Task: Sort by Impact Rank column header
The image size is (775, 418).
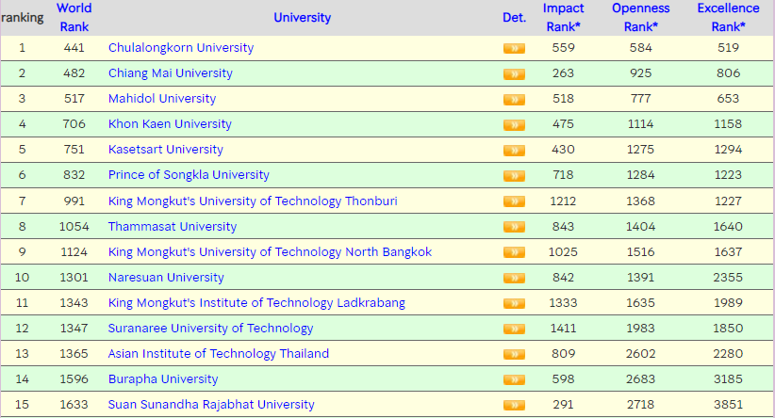Action: coord(563,17)
